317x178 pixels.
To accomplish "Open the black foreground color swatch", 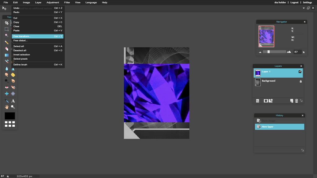I will (10, 116).
